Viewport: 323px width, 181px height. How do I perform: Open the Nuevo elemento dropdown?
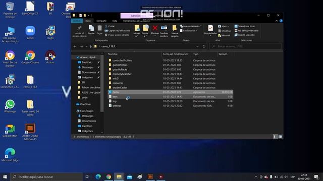click(x=191, y=26)
